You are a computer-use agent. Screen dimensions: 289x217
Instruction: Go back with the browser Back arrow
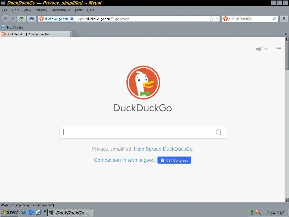[6, 19]
